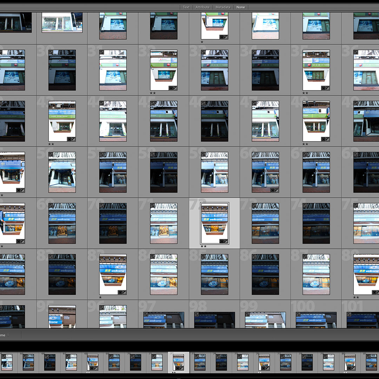
Task: Select grid photo 59 thumbnail
Action: [214, 172]
